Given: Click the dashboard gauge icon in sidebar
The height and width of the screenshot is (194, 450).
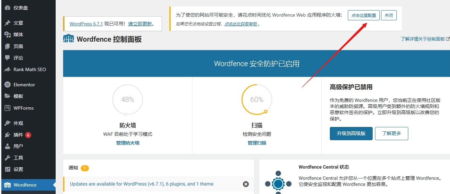Looking at the screenshot, I should (x=7, y=7).
